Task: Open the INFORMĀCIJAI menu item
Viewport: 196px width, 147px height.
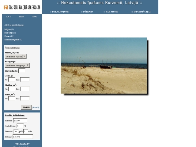Action: click(141, 12)
